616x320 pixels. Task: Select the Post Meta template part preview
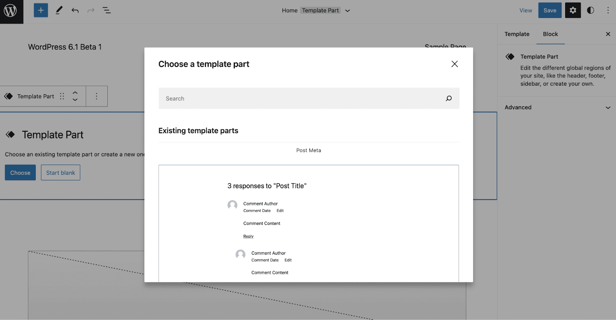tap(309, 223)
